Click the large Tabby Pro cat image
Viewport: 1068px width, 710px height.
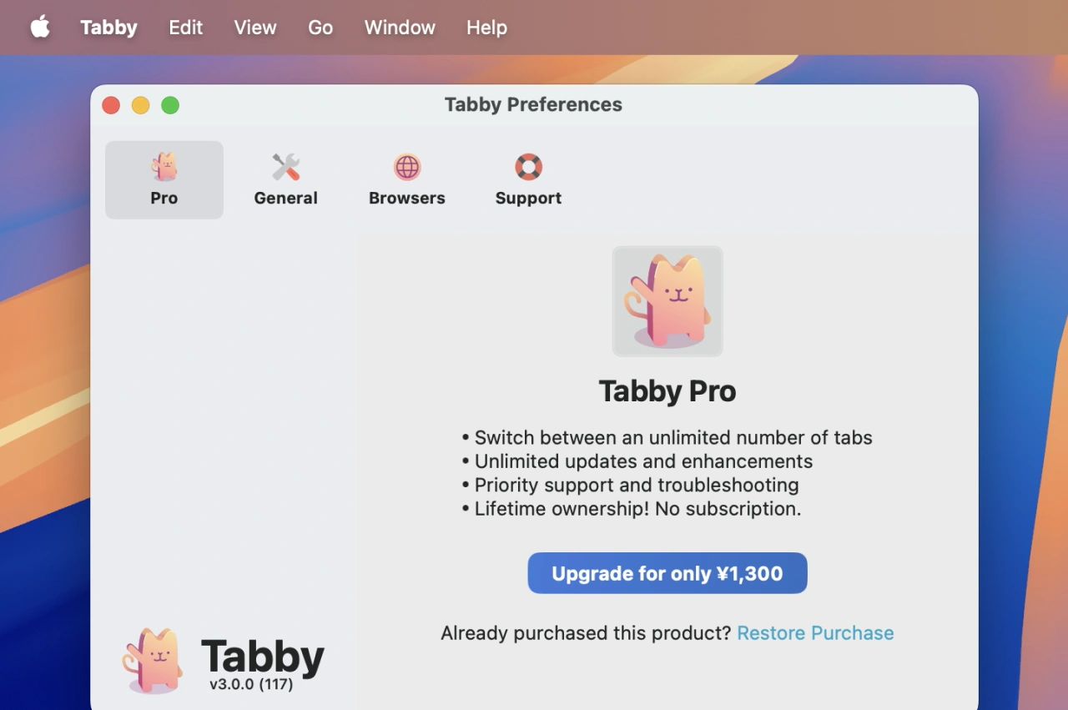[x=667, y=301]
